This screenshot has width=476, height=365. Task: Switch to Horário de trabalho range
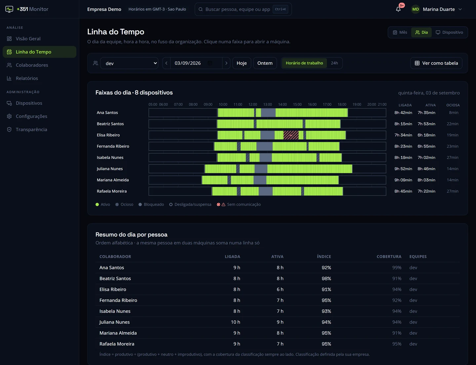point(304,63)
